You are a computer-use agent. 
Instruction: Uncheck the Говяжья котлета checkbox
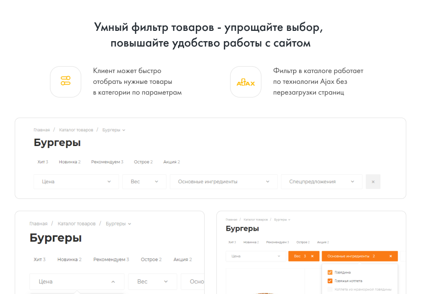[x=329, y=281]
